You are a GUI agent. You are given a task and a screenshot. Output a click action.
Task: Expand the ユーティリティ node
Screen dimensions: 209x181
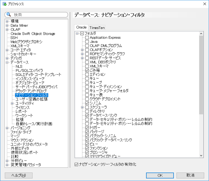[x=12, y=103]
